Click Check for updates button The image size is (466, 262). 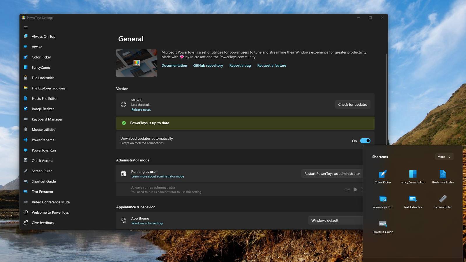coord(353,105)
